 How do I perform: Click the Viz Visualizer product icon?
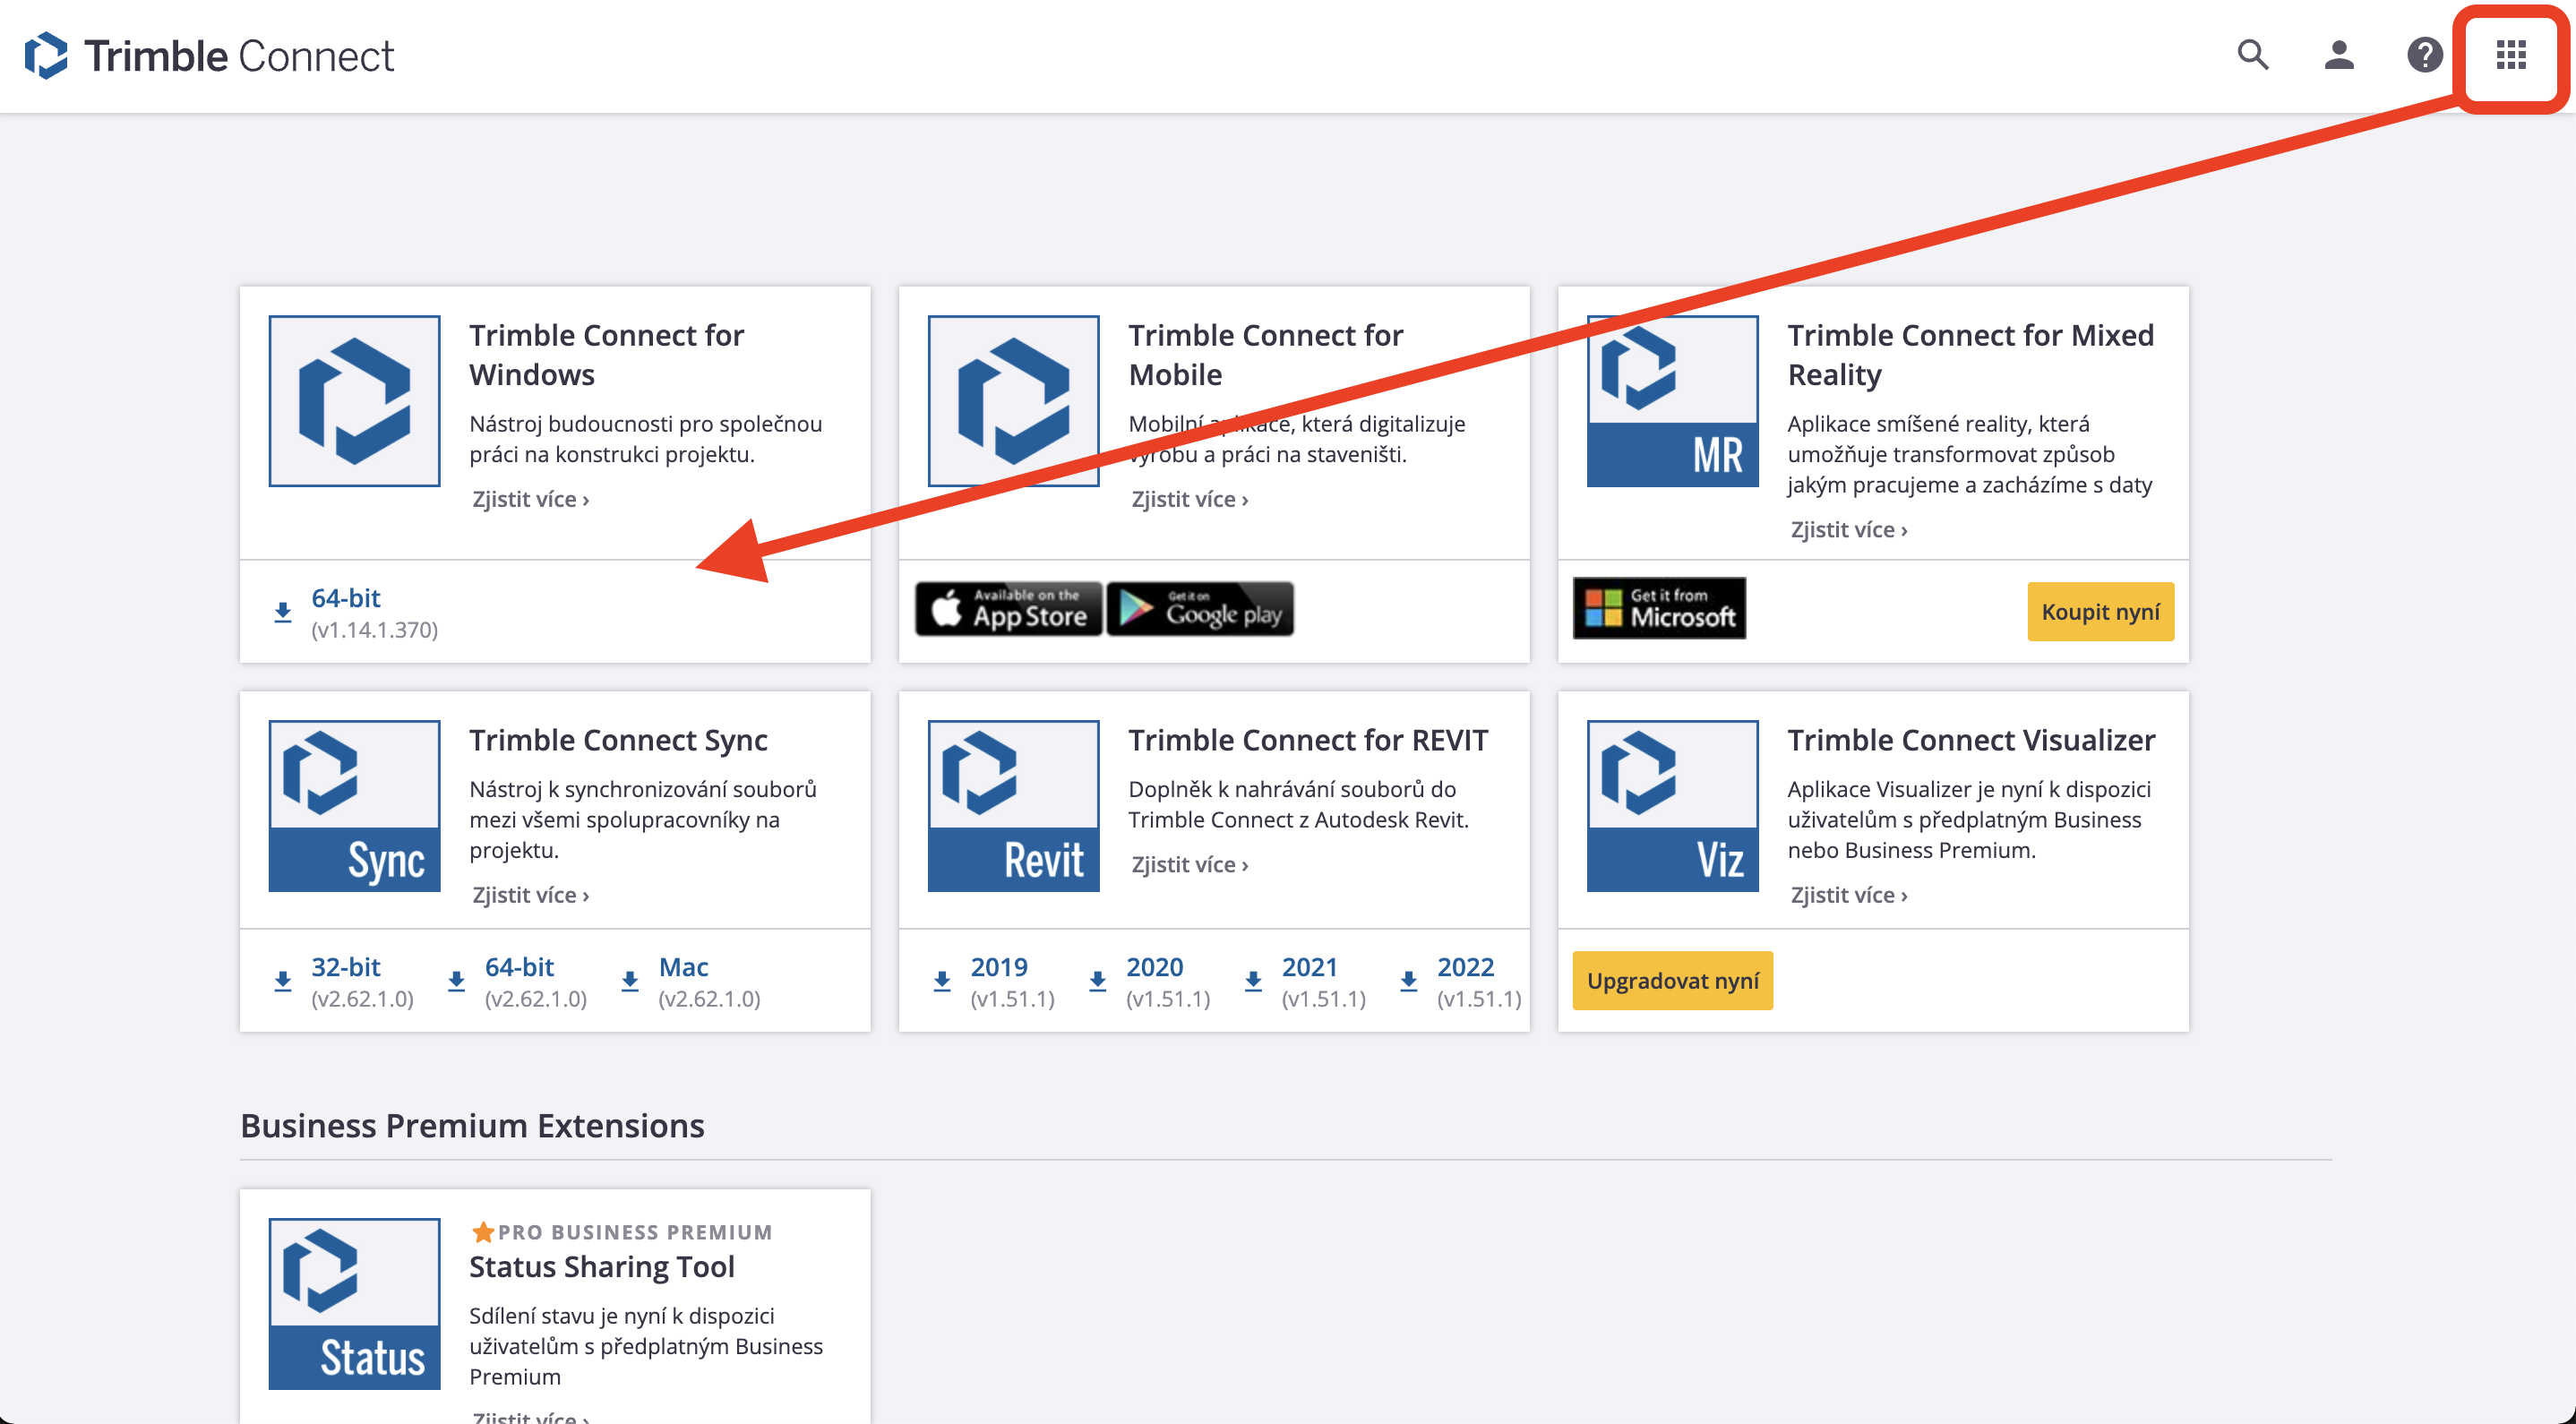tap(1672, 806)
